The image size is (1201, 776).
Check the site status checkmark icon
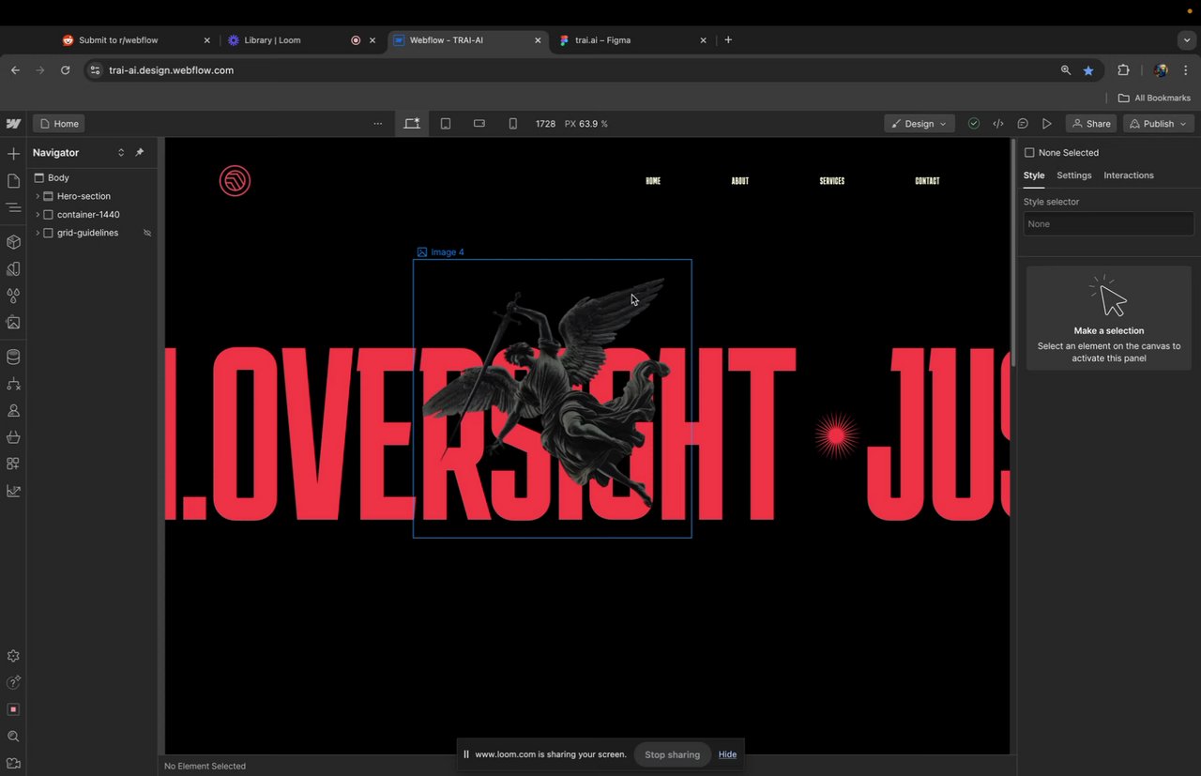point(974,124)
